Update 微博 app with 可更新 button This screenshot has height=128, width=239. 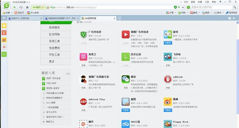pos(168,110)
